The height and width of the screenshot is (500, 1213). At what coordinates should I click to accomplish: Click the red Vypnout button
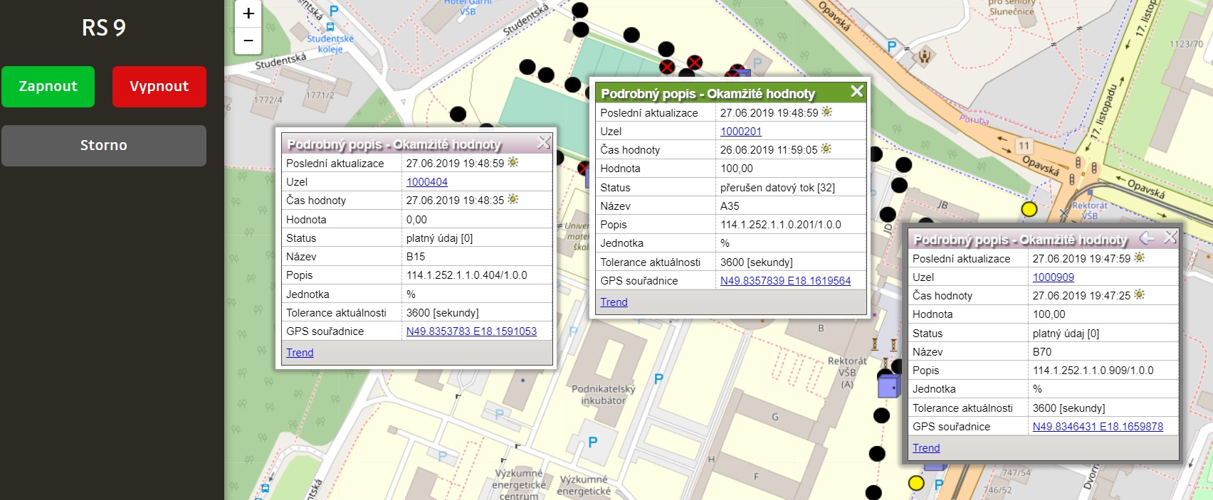click(x=159, y=87)
